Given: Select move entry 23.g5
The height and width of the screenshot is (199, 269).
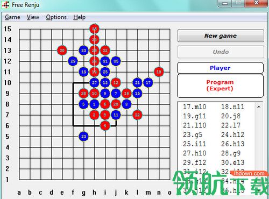Looking at the screenshot, I should click(193, 134).
